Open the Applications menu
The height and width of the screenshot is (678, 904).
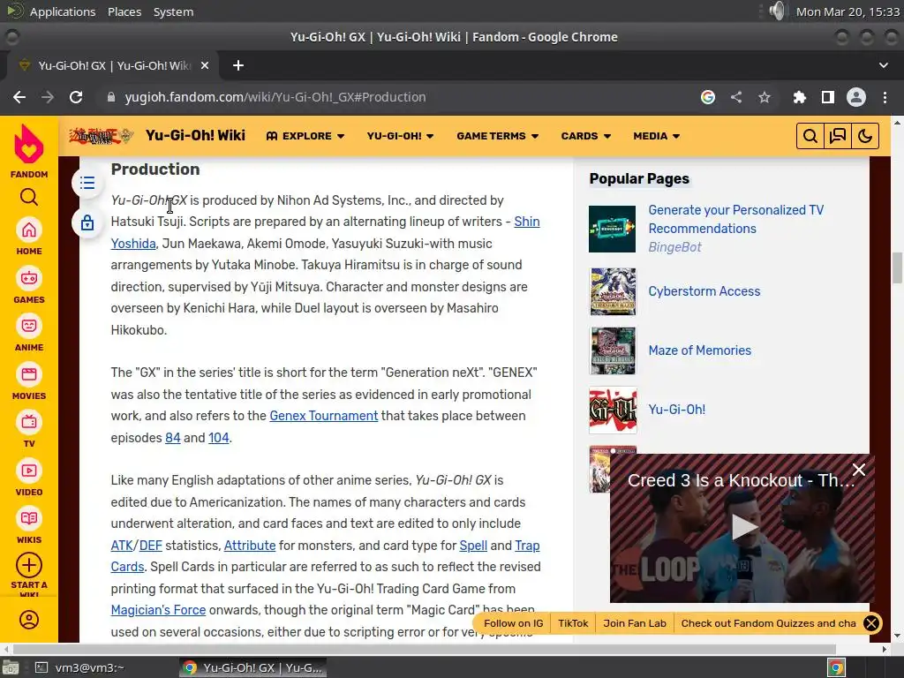63,11
